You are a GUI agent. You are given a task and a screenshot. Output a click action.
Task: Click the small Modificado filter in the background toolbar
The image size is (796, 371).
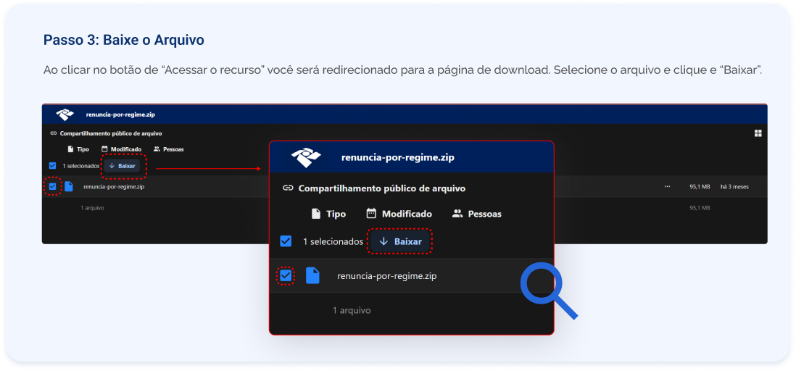tap(121, 149)
